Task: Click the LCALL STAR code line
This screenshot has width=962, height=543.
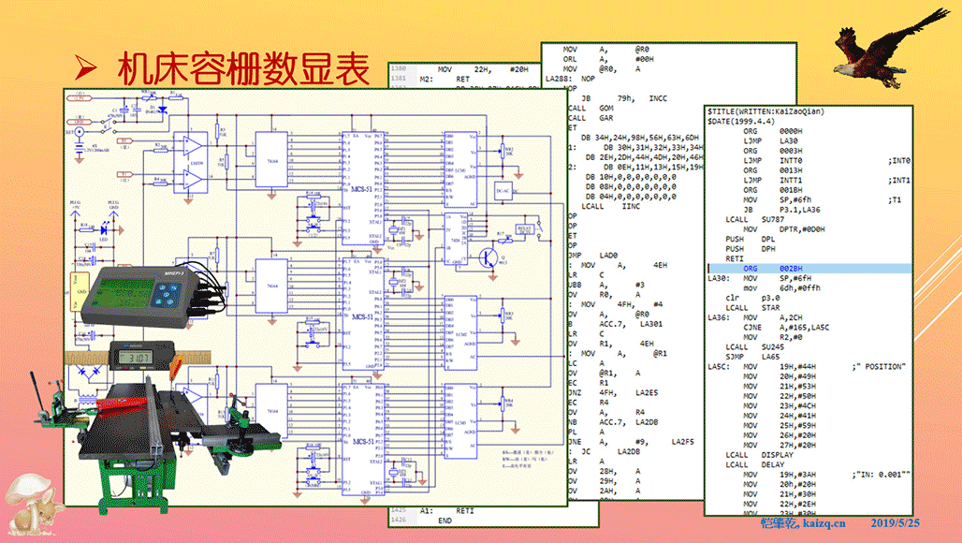Action: point(752,308)
